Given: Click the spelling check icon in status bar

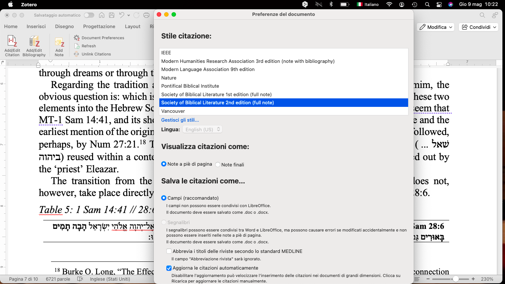Looking at the screenshot, I should (x=80, y=279).
